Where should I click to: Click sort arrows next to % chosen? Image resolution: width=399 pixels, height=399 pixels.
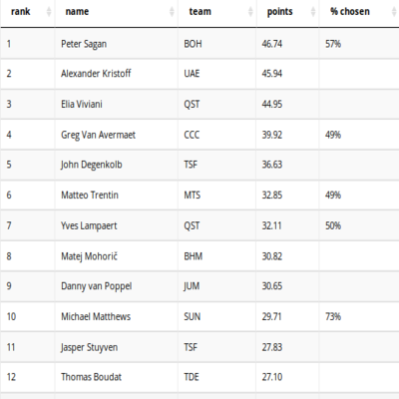[x=394, y=12]
